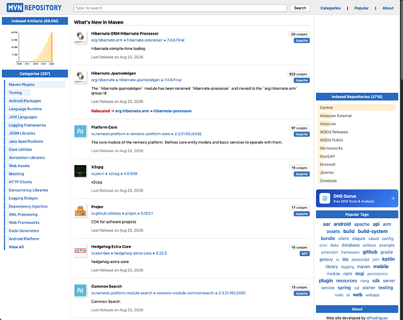Viewport: 403px width, 320px height.
Task: Open the Indexed Artifacts (69.0M) header
Action: tap(35, 21)
